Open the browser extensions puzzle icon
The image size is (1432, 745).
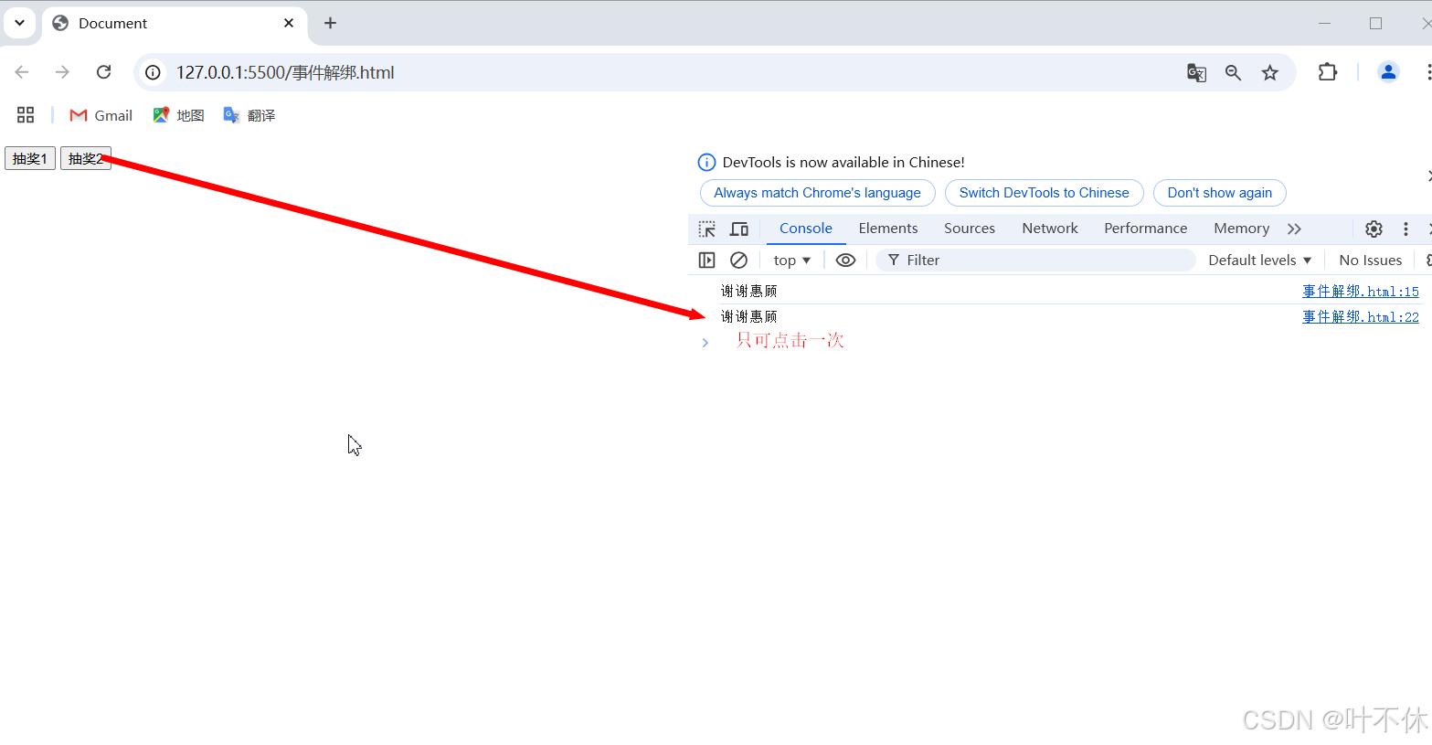pyautogui.click(x=1327, y=72)
